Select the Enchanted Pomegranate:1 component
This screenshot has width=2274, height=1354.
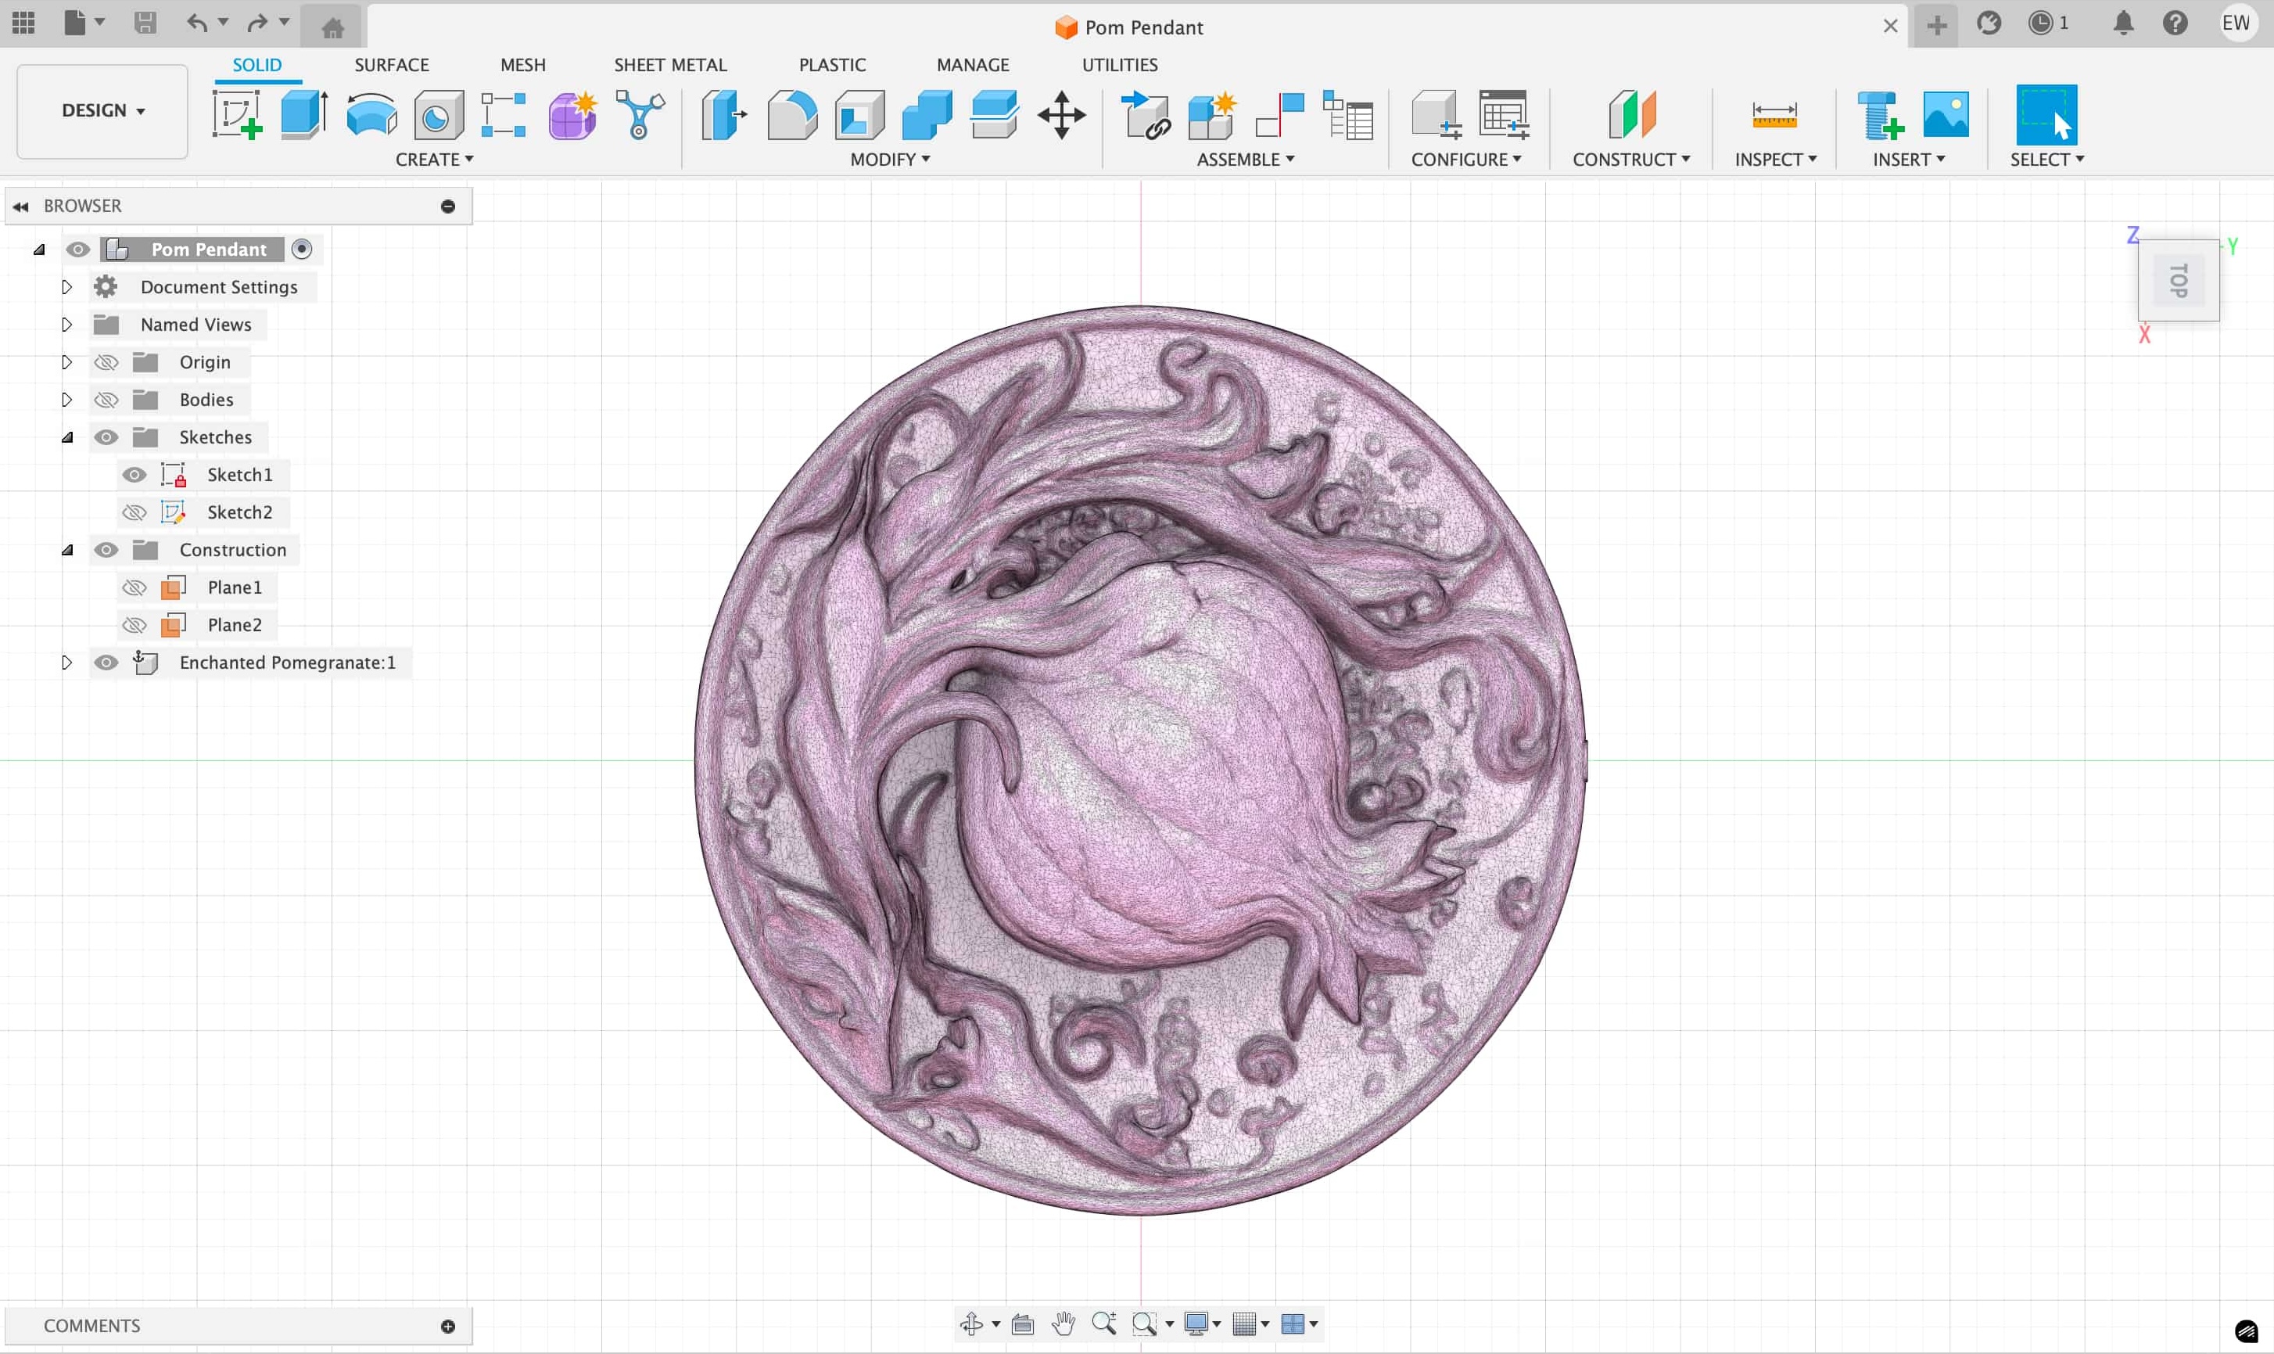287,663
